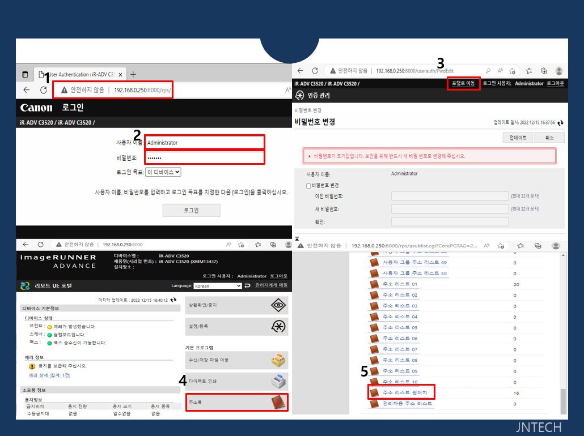
Task: Reload the 리모트 UI portal page
Action: click(41, 245)
